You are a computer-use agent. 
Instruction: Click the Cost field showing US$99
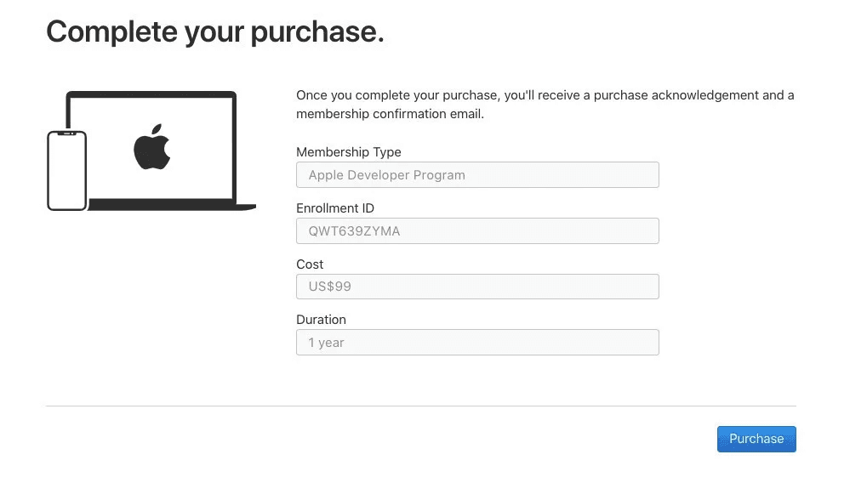tap(476, 287)
